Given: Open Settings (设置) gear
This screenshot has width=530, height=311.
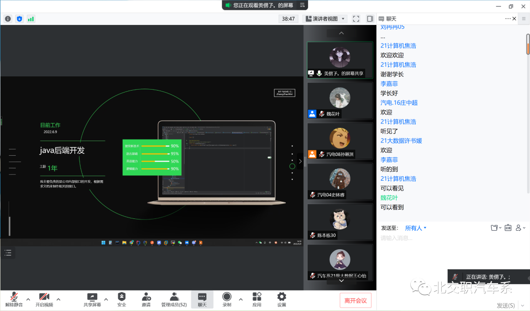Looking at the screenshot, I should tap(282, 299).
